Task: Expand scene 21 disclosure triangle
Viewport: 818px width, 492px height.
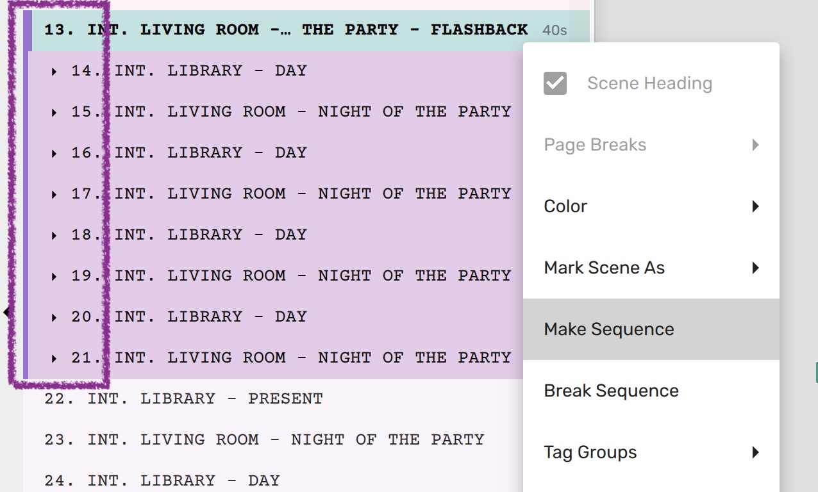Action: [54, 359]
